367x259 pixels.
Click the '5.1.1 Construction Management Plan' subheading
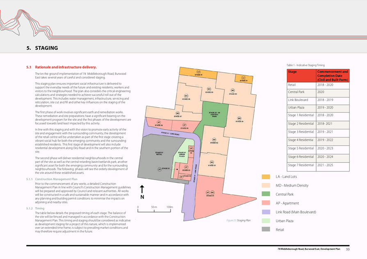[52, 179]
